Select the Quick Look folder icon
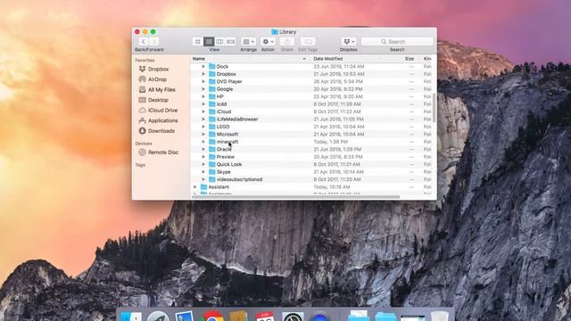 212,164
